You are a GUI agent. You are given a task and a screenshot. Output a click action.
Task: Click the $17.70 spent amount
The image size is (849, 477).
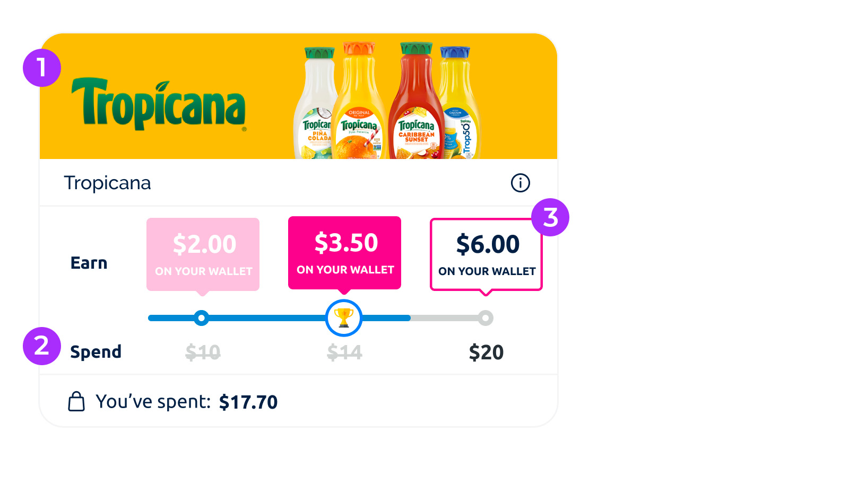(x=248, y=402)
